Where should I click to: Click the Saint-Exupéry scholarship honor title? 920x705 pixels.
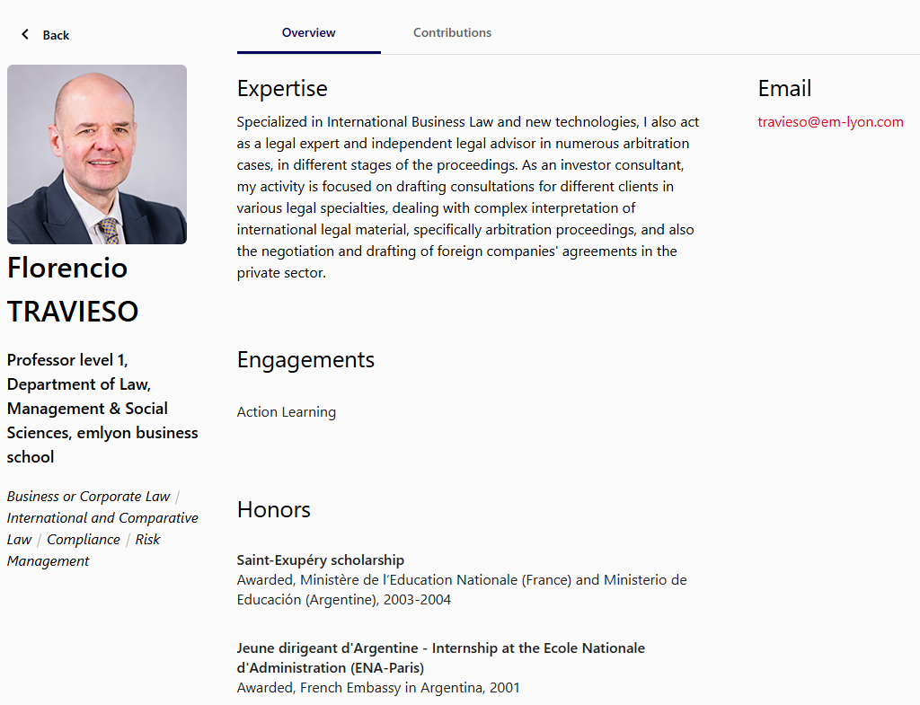321,560
